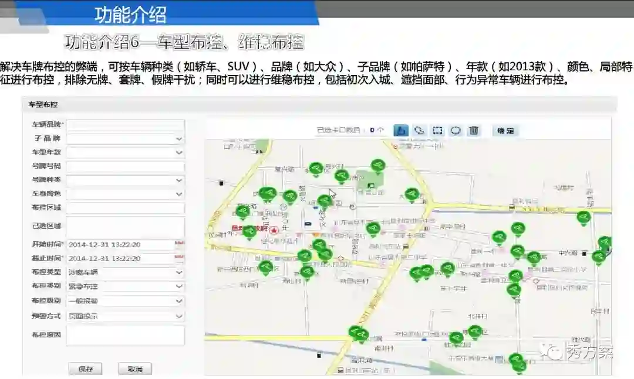The height and width of the screenshot is (379, 634).
Task: Click the 保存 button
Action: click(x=85, y=368)
